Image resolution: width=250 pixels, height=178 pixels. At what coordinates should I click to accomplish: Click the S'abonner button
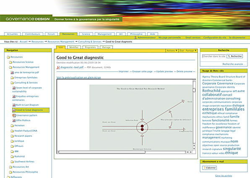pos(209,168)
